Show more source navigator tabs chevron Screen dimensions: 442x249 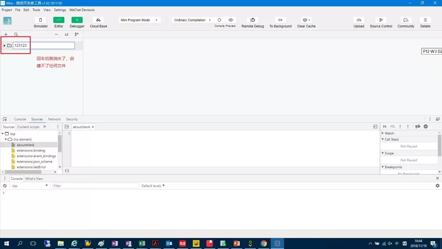45,127
